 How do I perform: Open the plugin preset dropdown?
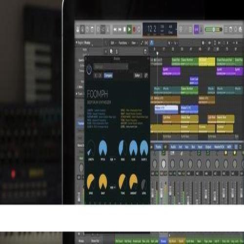click(111, 67)
